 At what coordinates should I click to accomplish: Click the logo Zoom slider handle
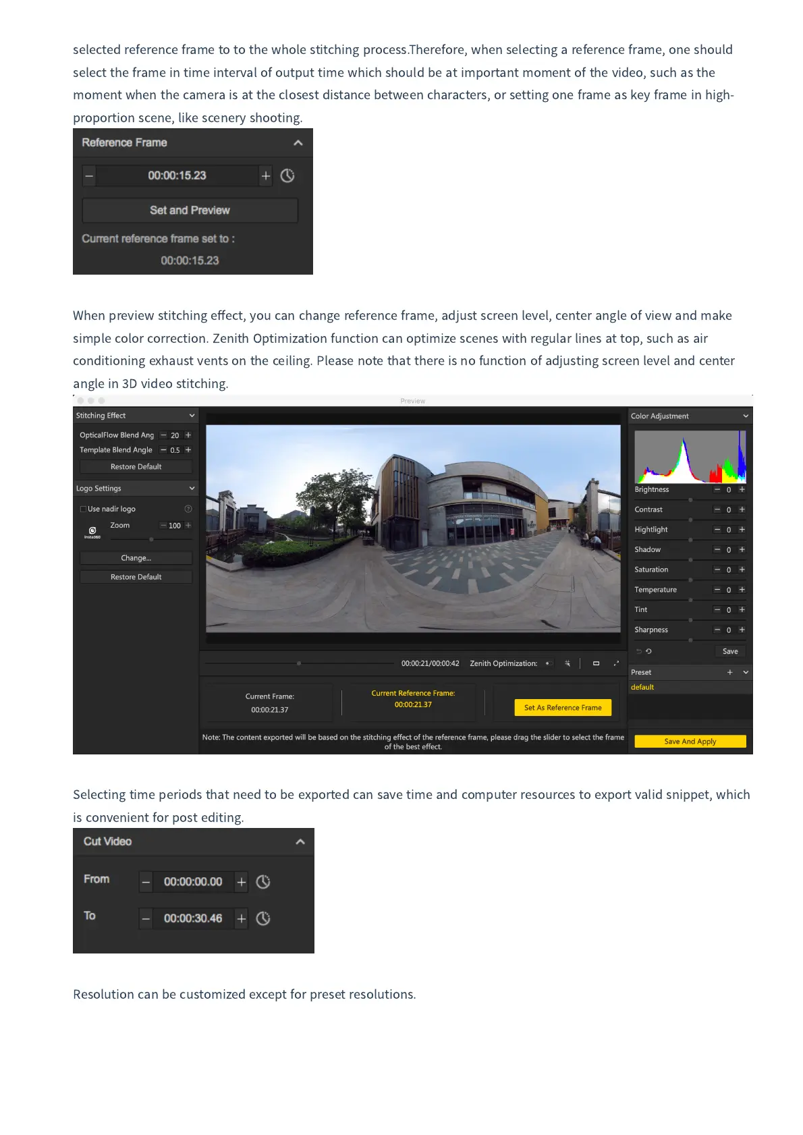coord(151,539)
